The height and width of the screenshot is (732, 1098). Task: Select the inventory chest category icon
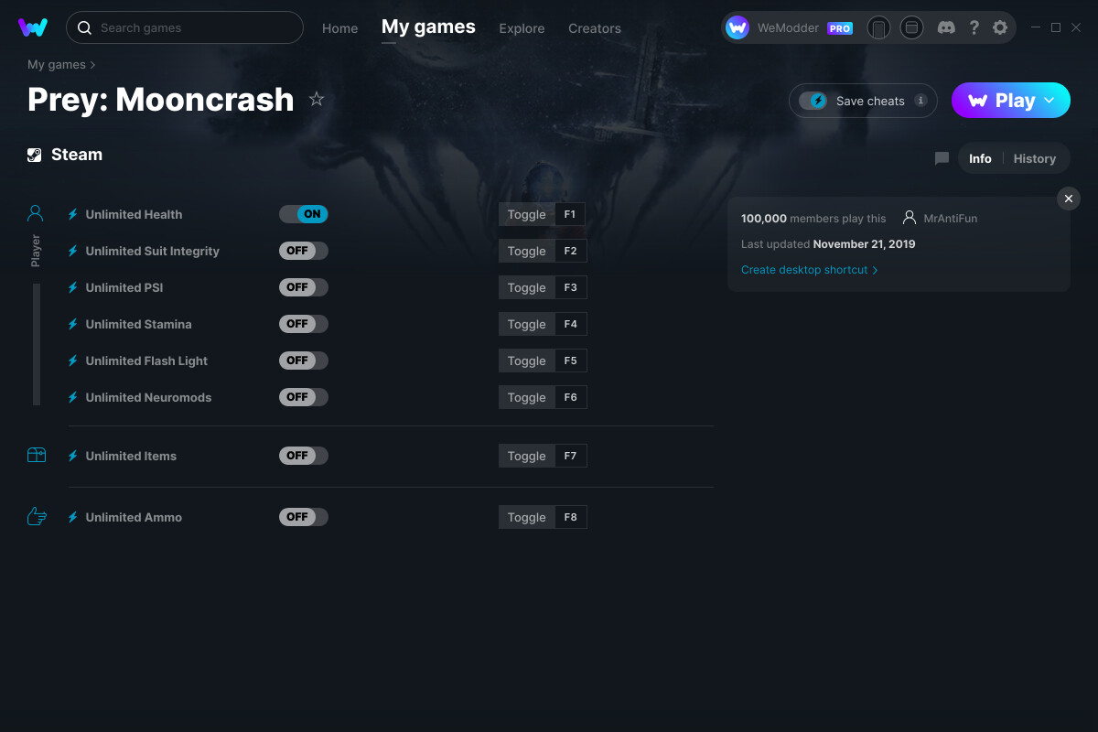(x=37, y=455)
